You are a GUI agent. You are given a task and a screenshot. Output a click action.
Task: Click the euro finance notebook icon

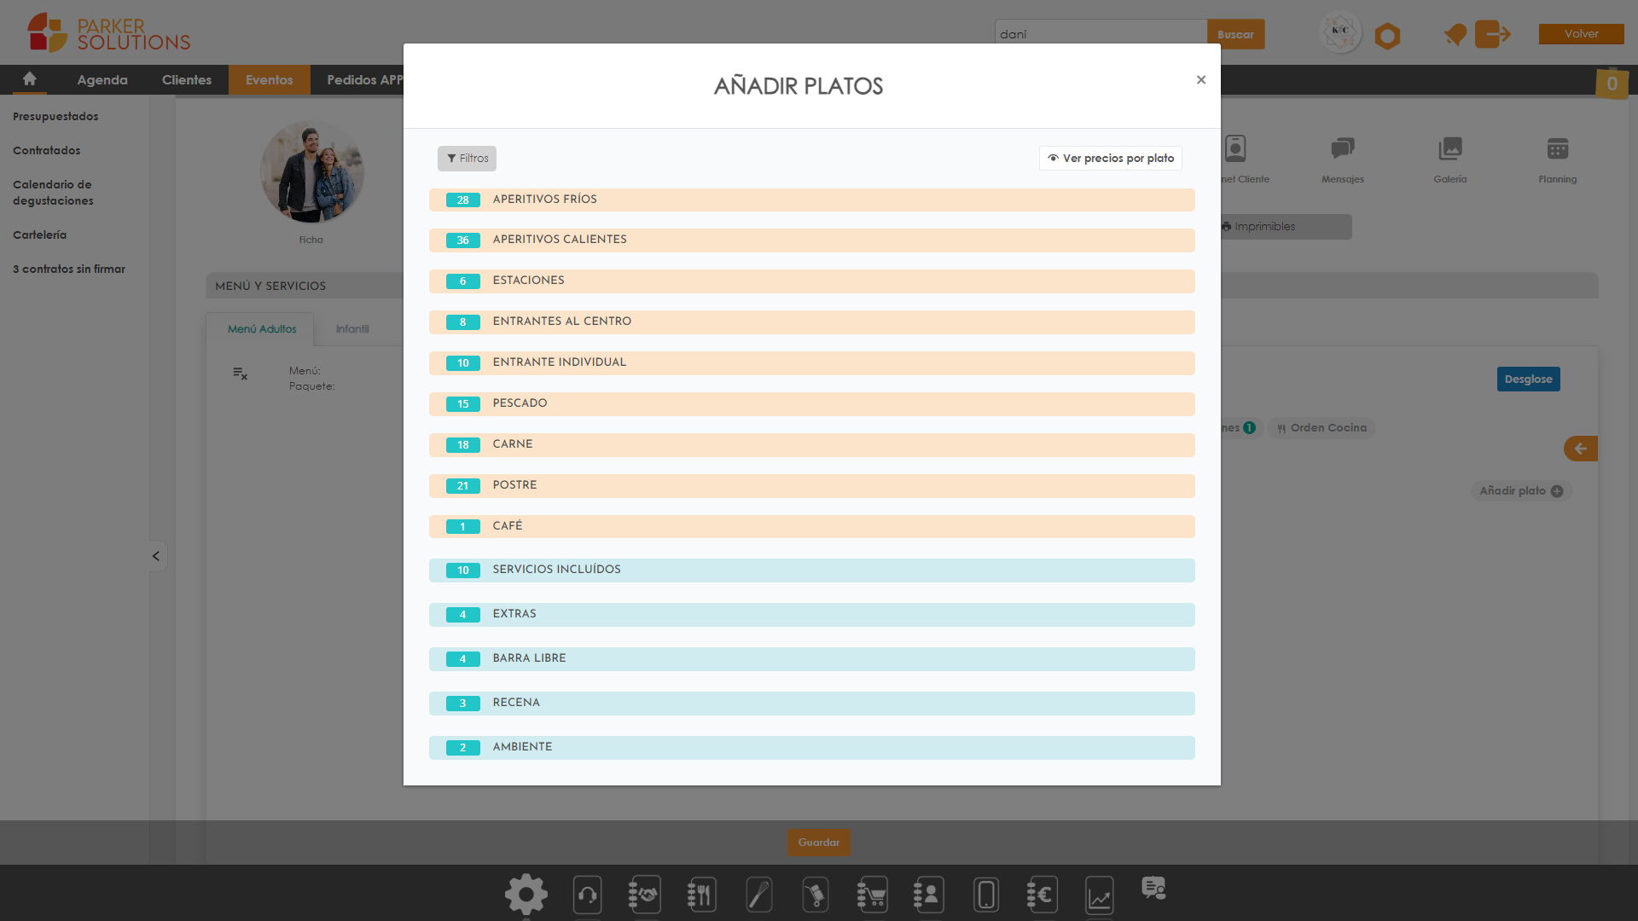(x=1042, y=895)
